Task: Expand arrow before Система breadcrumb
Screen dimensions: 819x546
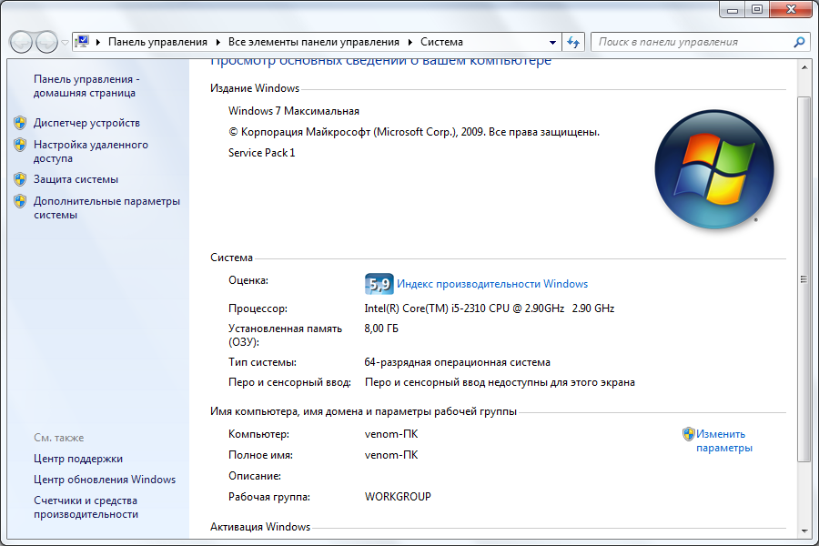Action: coord(410,42)
